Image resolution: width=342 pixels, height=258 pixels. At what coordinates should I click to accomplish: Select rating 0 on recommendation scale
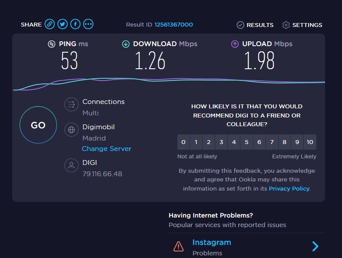183,142
